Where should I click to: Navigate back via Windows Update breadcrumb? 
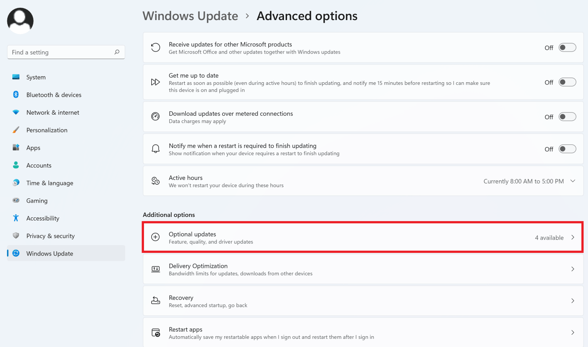point(190,16)
